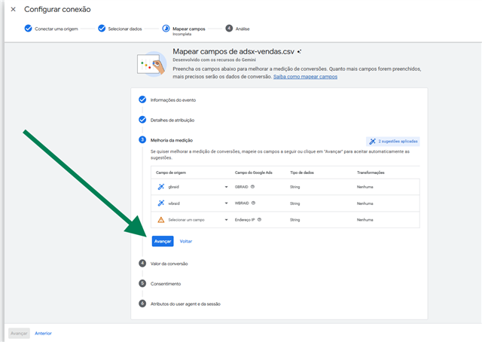Select the Selecionar dados step checkmark
The width and height of the screenshot is (482, 342).
tap(102, 29)
